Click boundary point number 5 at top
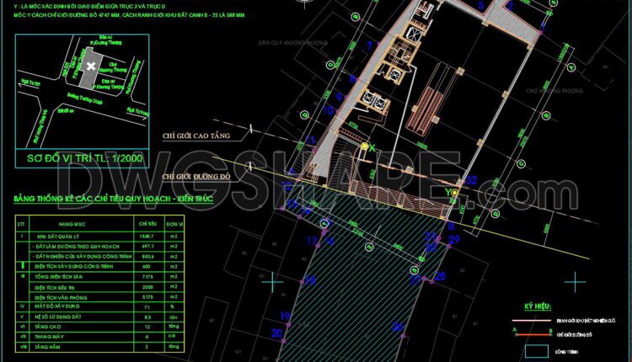632x362 pixels. (481, 5)
